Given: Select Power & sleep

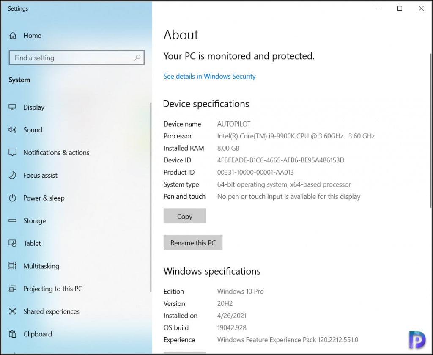Looking at the screenshot, I should 44,198.
